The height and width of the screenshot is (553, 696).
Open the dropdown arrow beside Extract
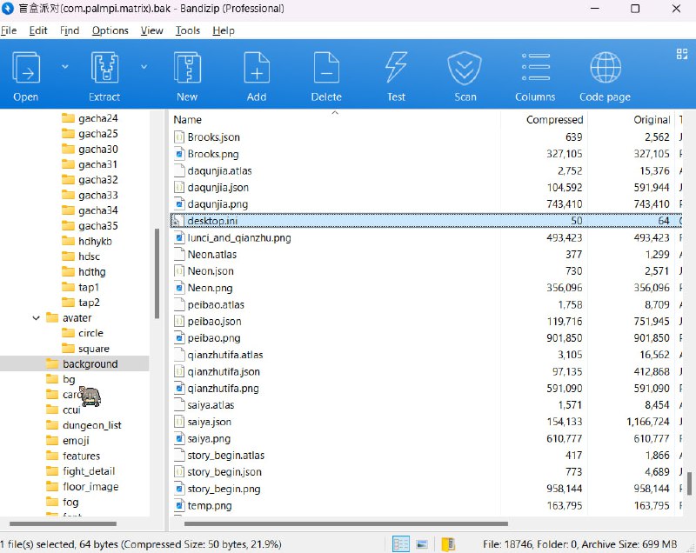(144, 66)
